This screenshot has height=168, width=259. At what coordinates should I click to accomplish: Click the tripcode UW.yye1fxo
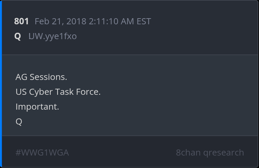(52, 36)
